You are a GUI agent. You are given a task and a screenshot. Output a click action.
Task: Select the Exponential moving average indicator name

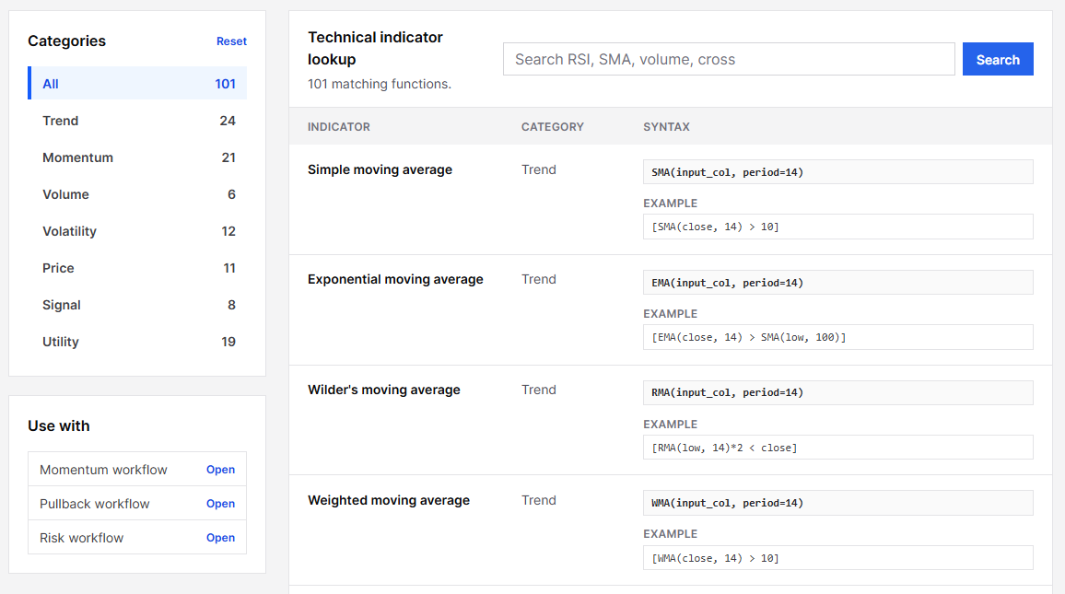point(395,280)
